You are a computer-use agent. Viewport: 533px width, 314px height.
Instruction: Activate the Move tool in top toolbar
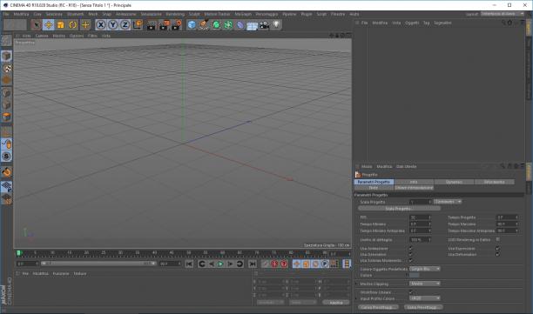[48, 24]
